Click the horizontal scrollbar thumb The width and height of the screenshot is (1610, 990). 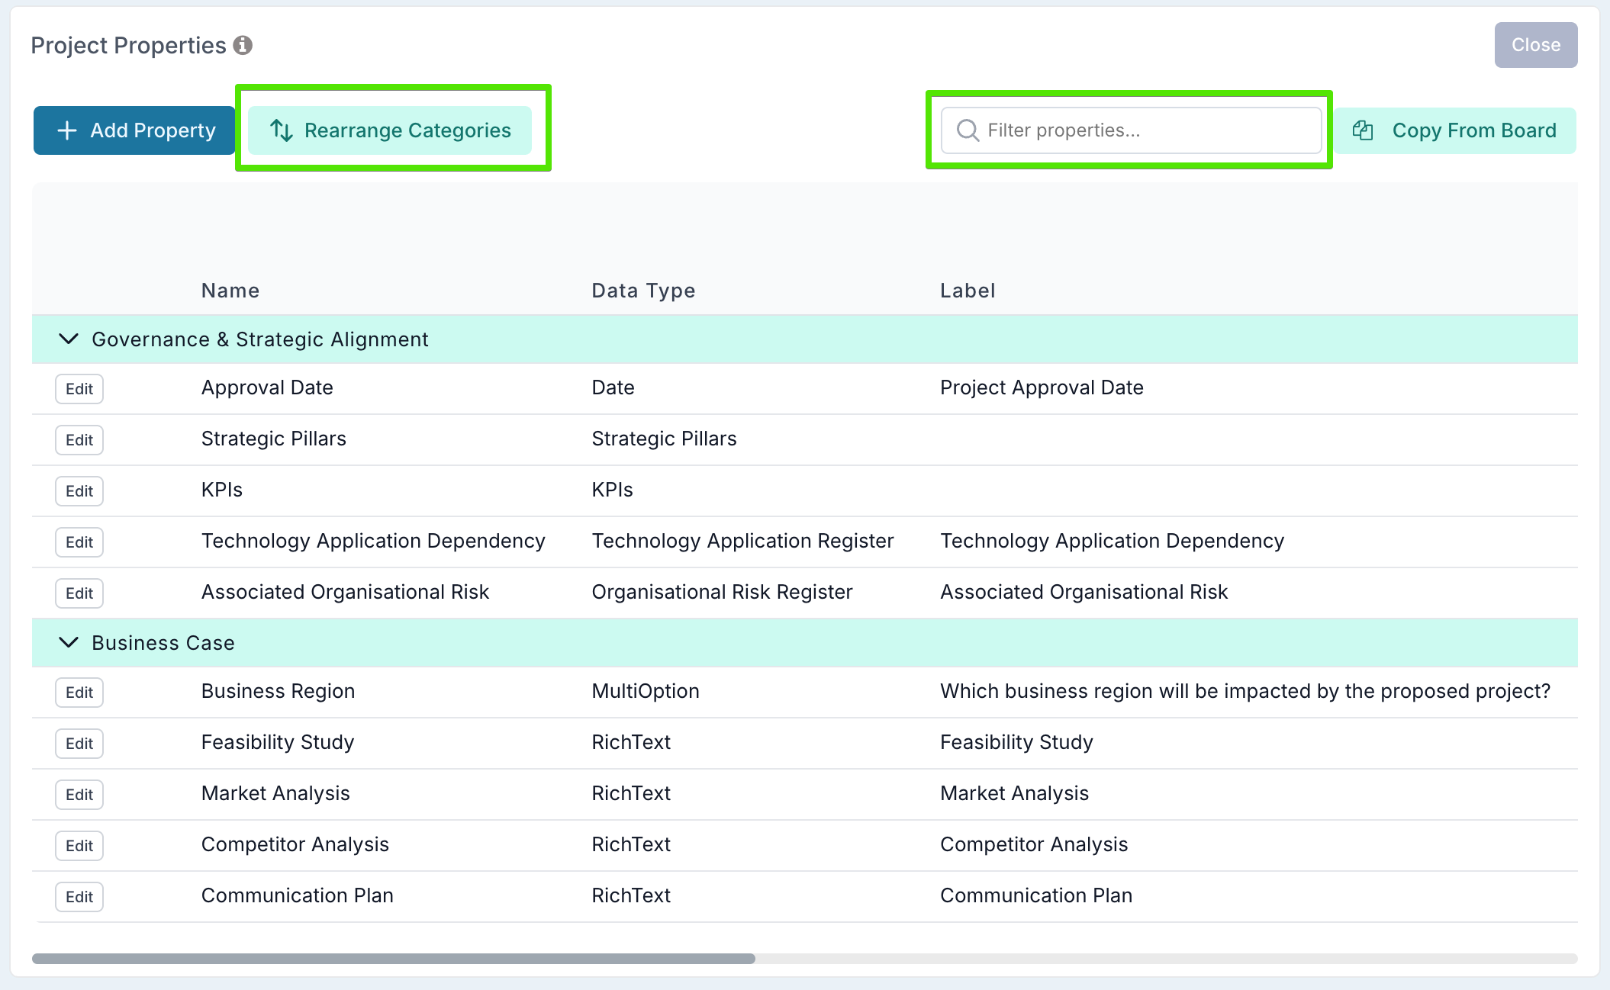pyautogui.click(x=393, y=959)
